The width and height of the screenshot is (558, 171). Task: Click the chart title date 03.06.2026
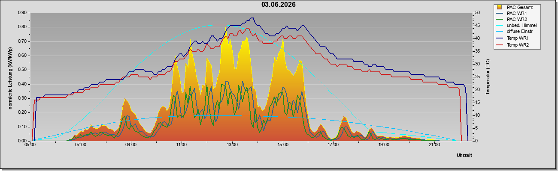(x=279, y=5)
